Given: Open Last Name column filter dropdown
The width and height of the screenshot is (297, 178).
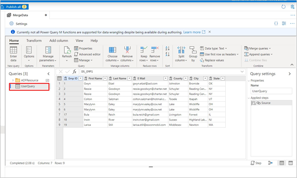Looking at the screenshot, I should (x=129, y=78).
